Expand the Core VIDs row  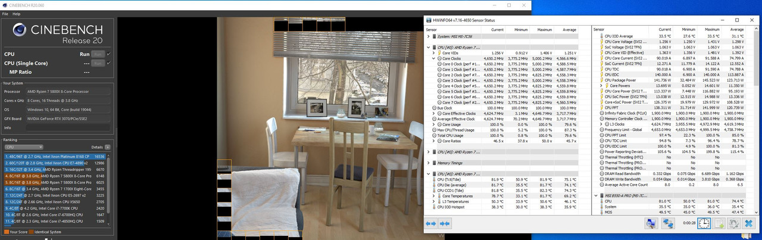point(433,52)
